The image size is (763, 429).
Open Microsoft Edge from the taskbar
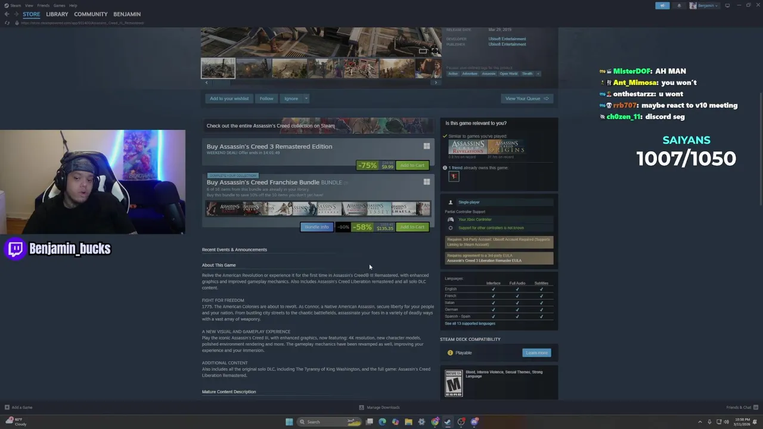(382, 422)
